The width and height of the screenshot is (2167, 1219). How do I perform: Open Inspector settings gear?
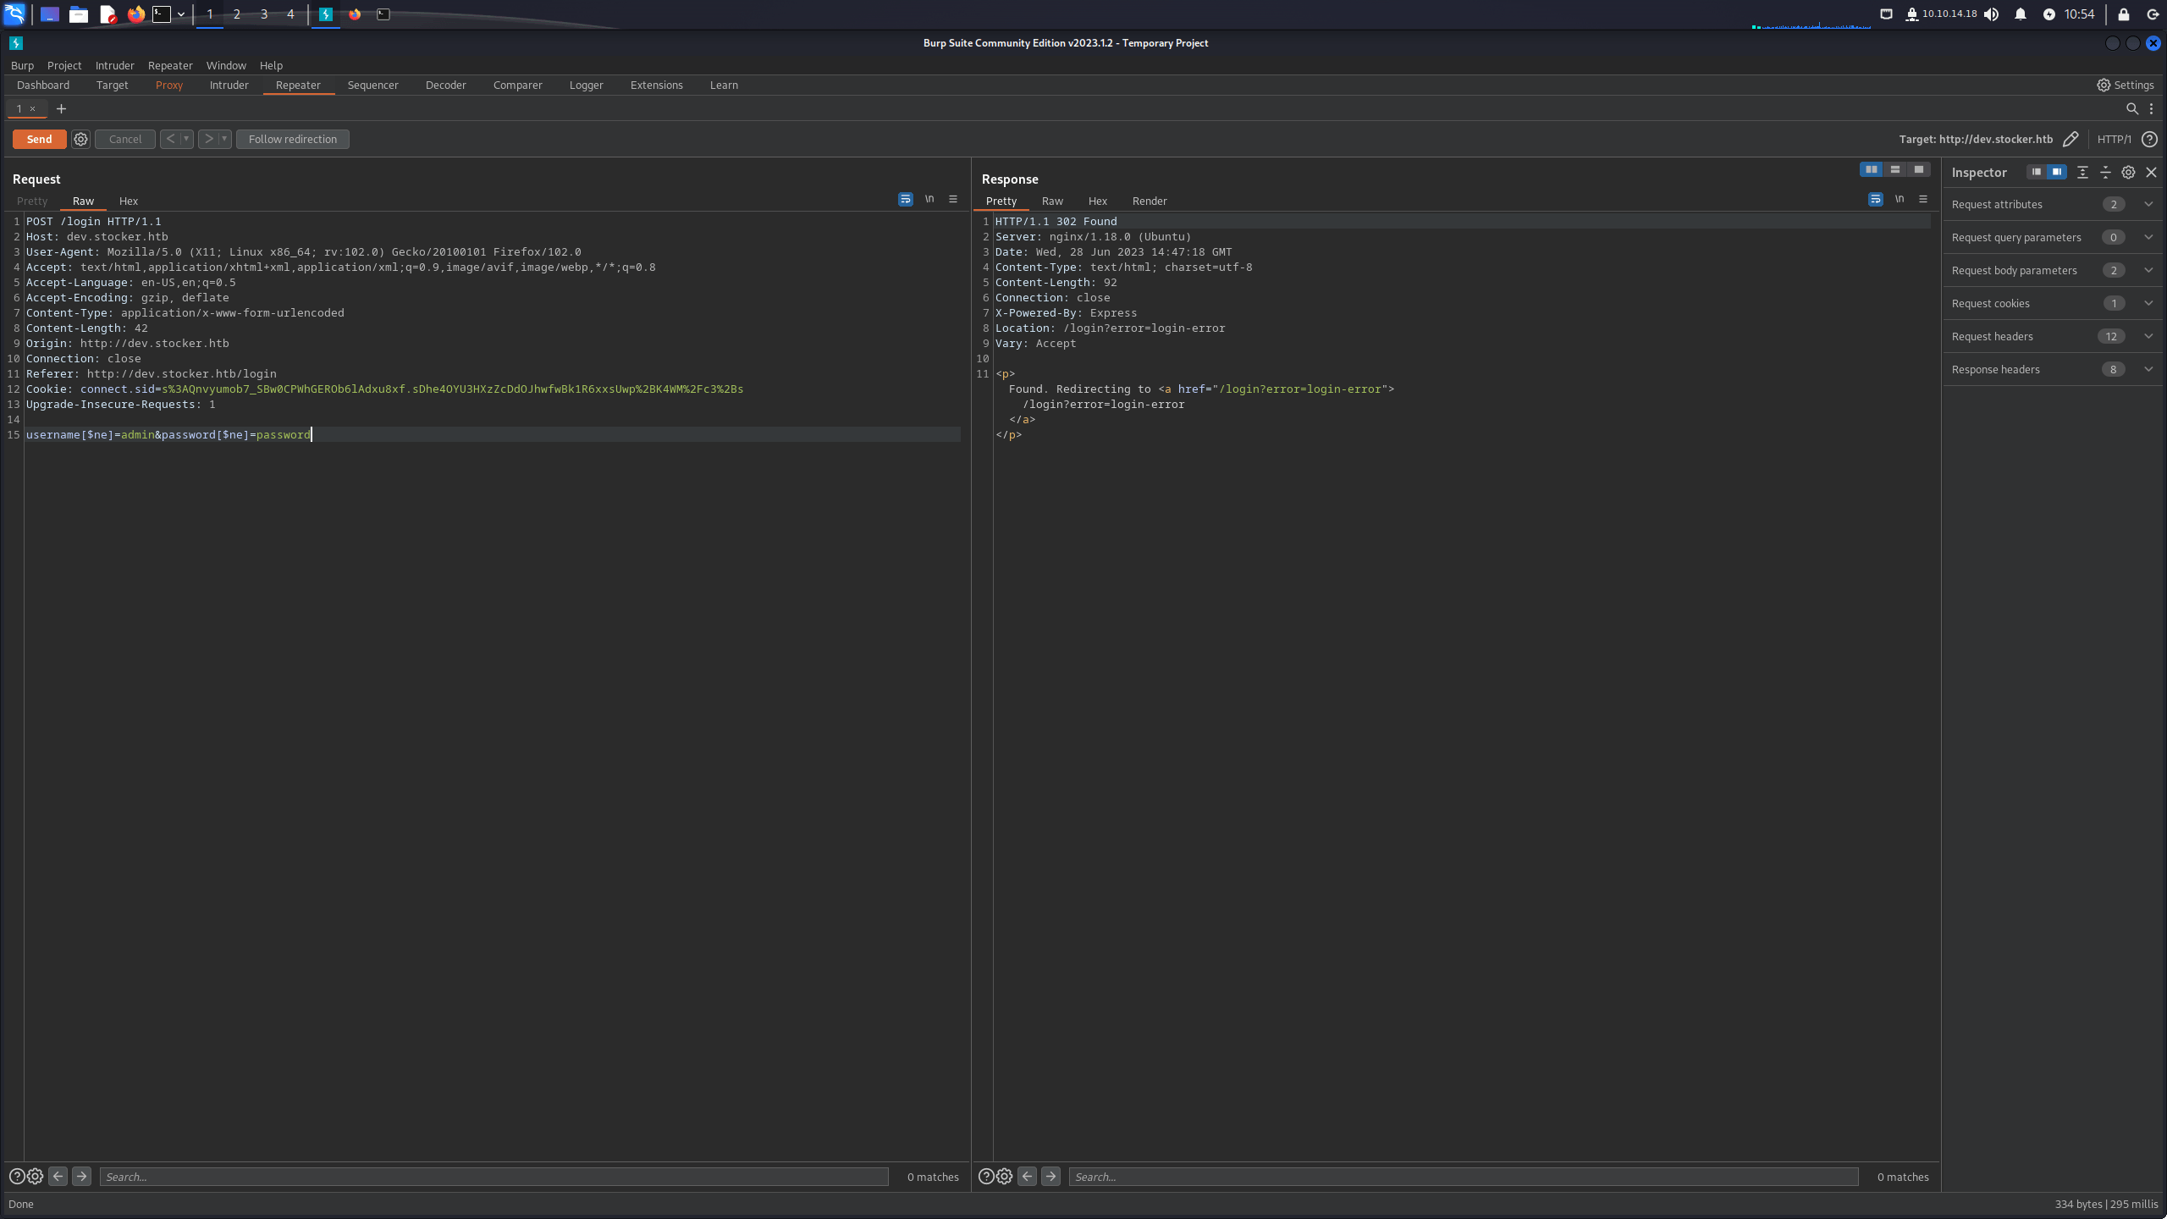[2128, 172]
